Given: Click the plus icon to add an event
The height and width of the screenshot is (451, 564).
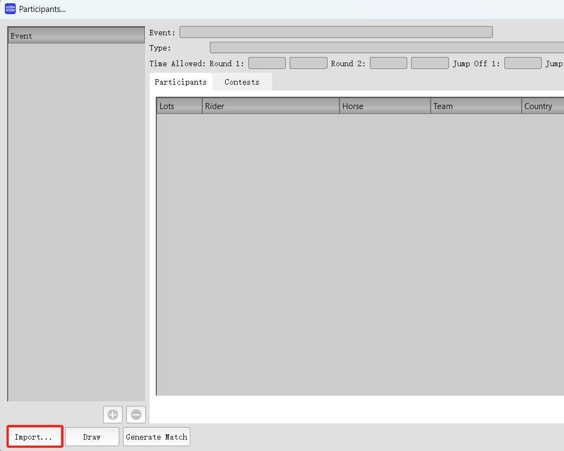Looking at the screenshot, I should [x=112, y=414].
